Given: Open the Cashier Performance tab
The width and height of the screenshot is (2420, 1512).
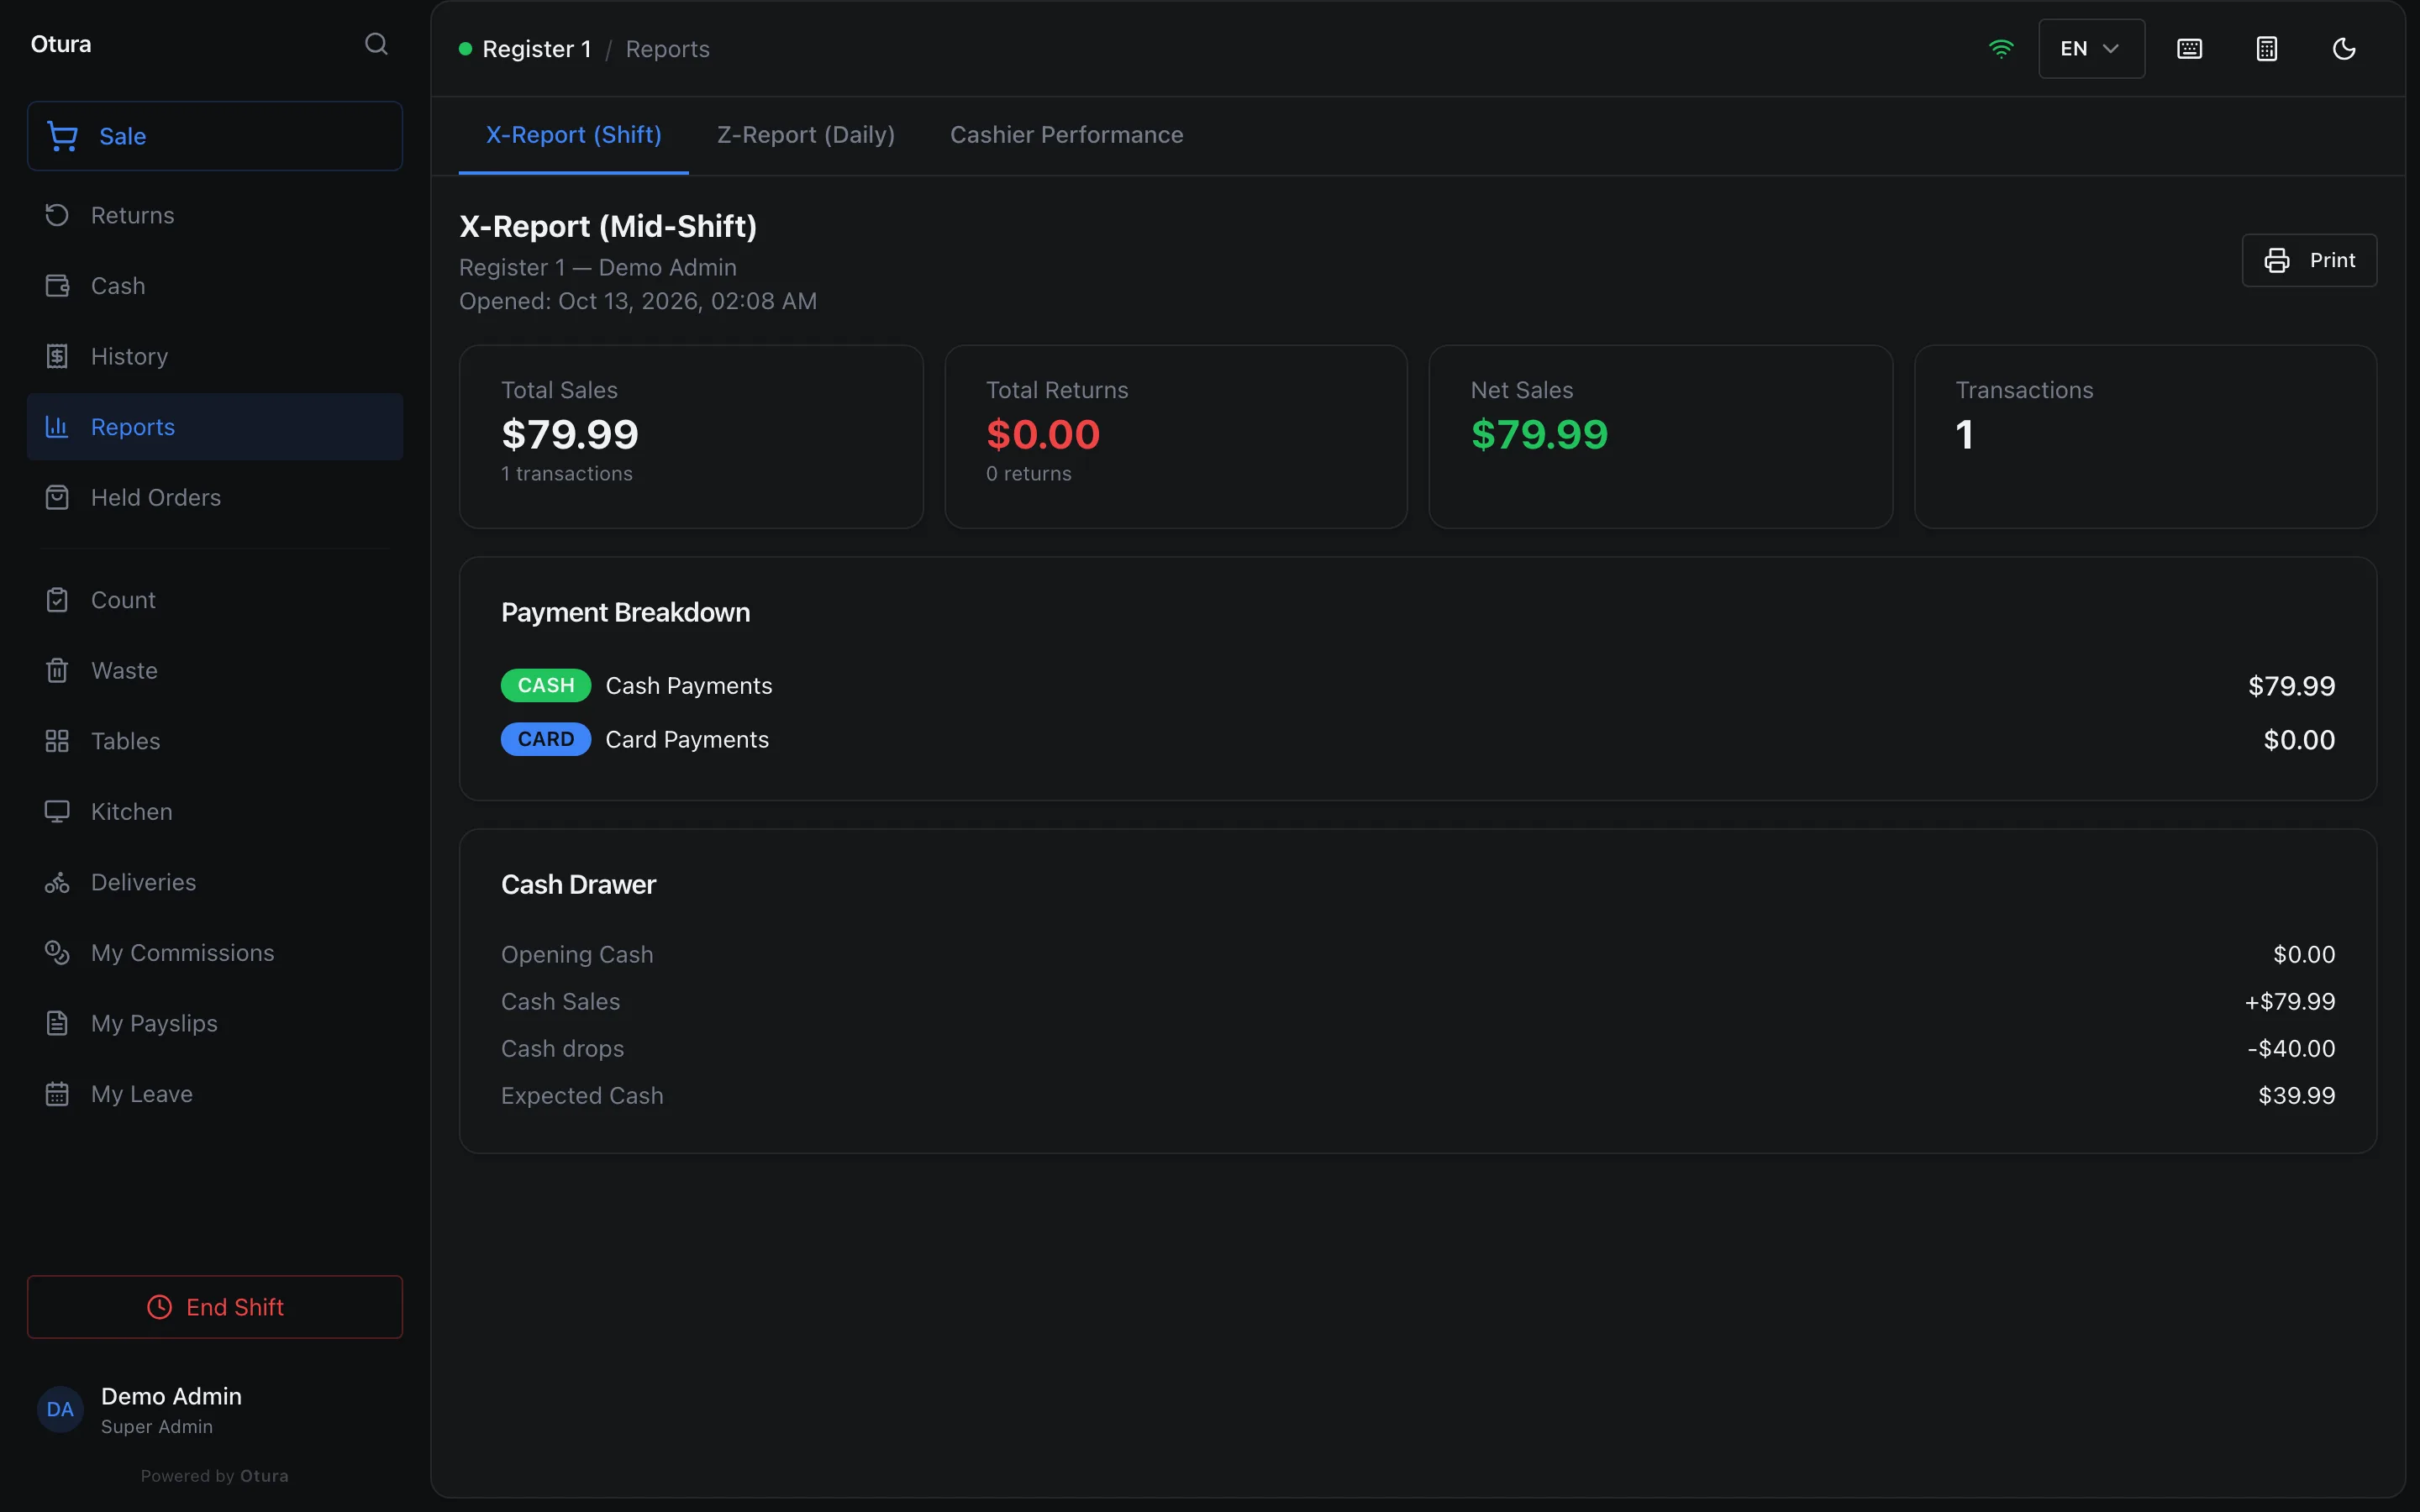Looking at the screenshot, I should coord(1066,135).
